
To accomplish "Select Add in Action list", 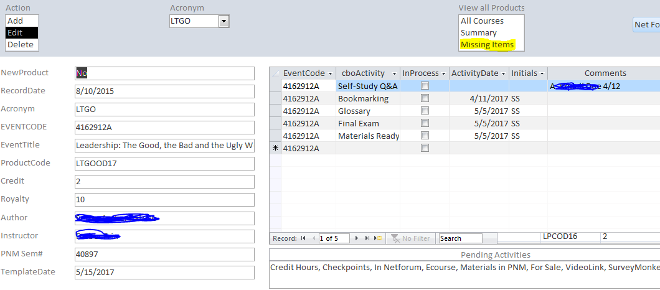I will point(22,21).
